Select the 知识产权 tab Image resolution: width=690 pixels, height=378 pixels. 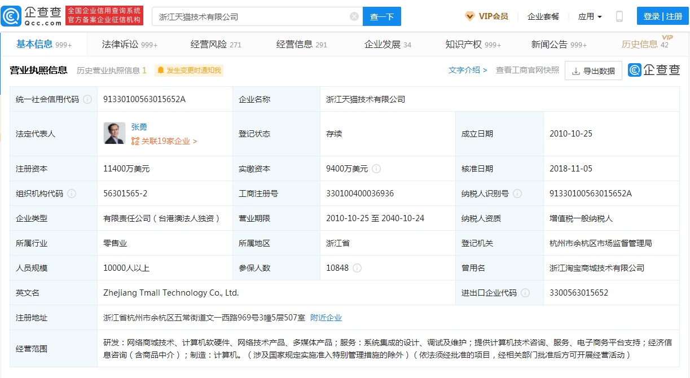tap(473, 45)
